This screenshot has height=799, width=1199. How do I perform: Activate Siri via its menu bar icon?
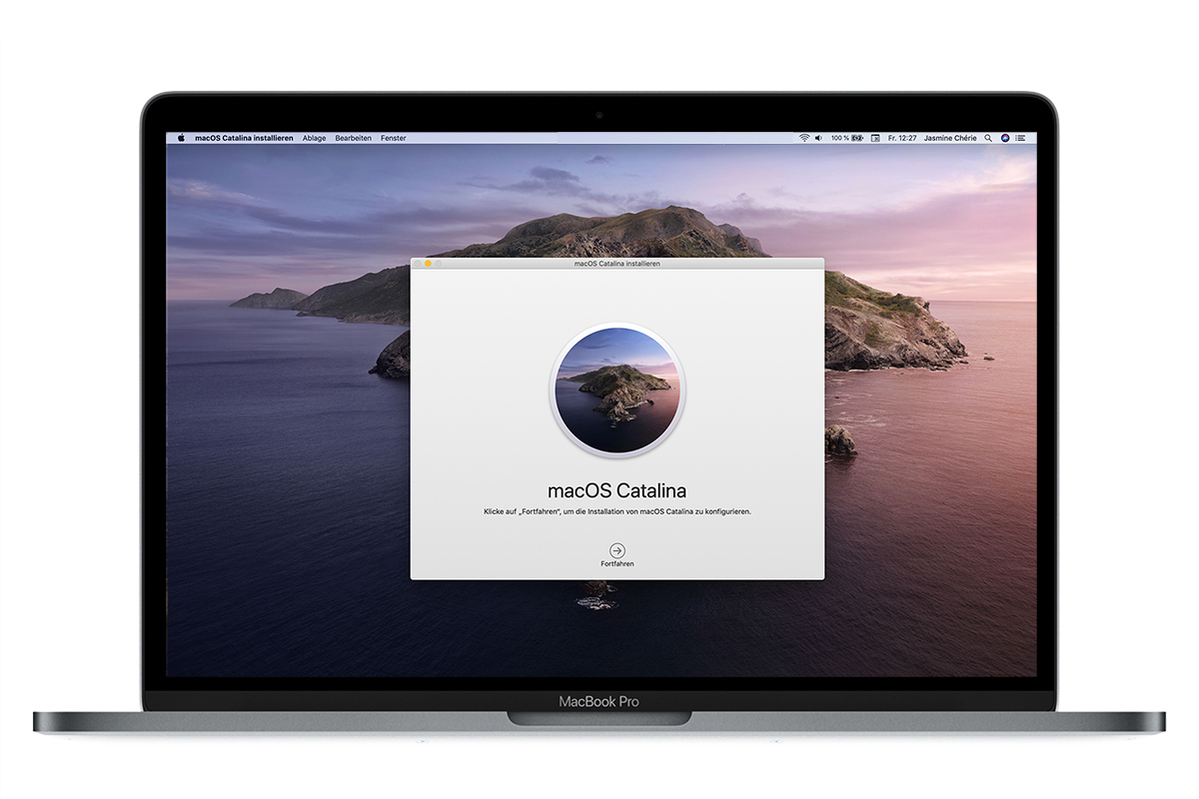click(1003, 138)
